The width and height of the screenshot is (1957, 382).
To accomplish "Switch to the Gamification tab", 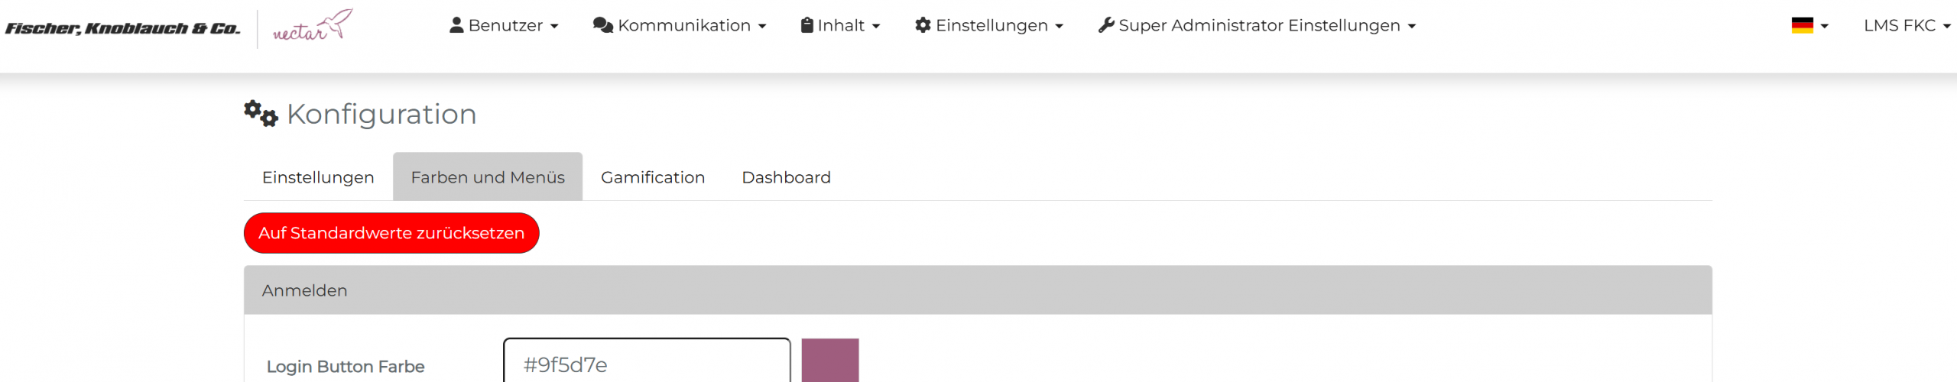I will (653, 177).
